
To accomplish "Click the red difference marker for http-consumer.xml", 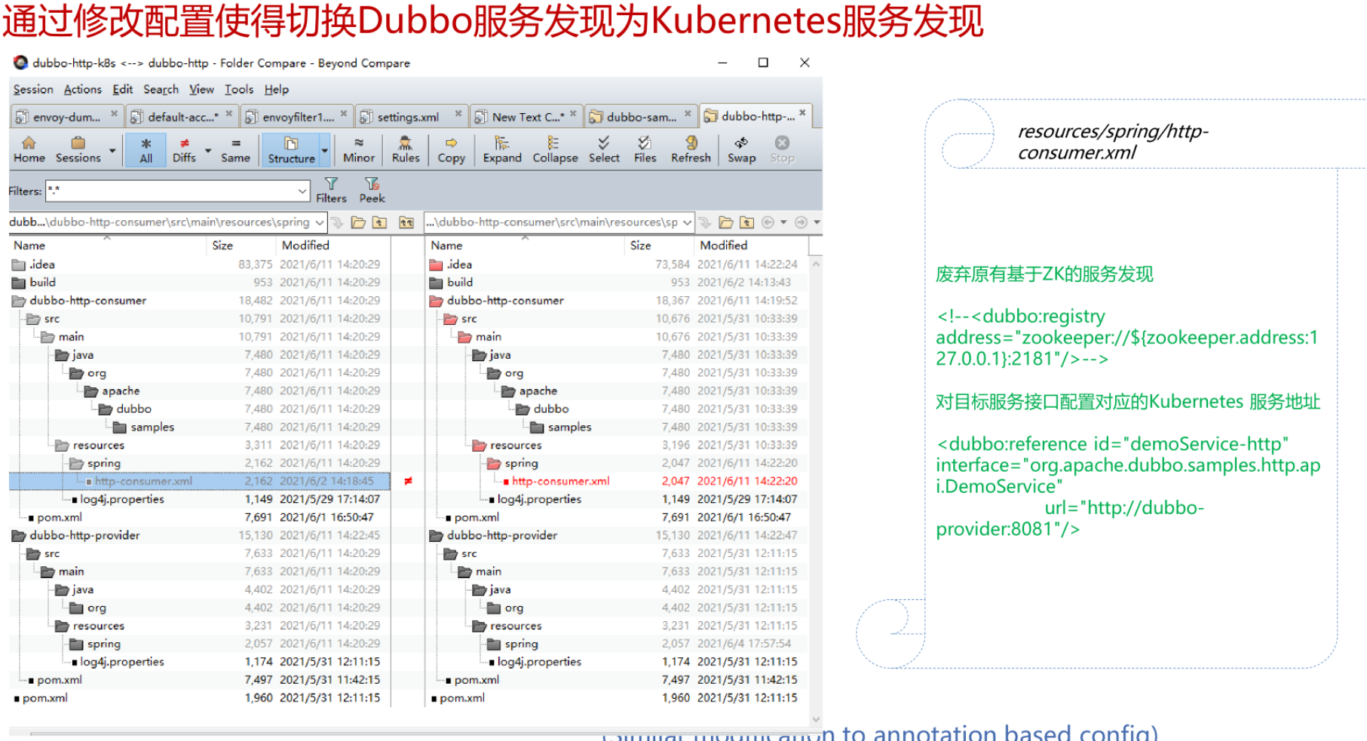I will [408, 481].
